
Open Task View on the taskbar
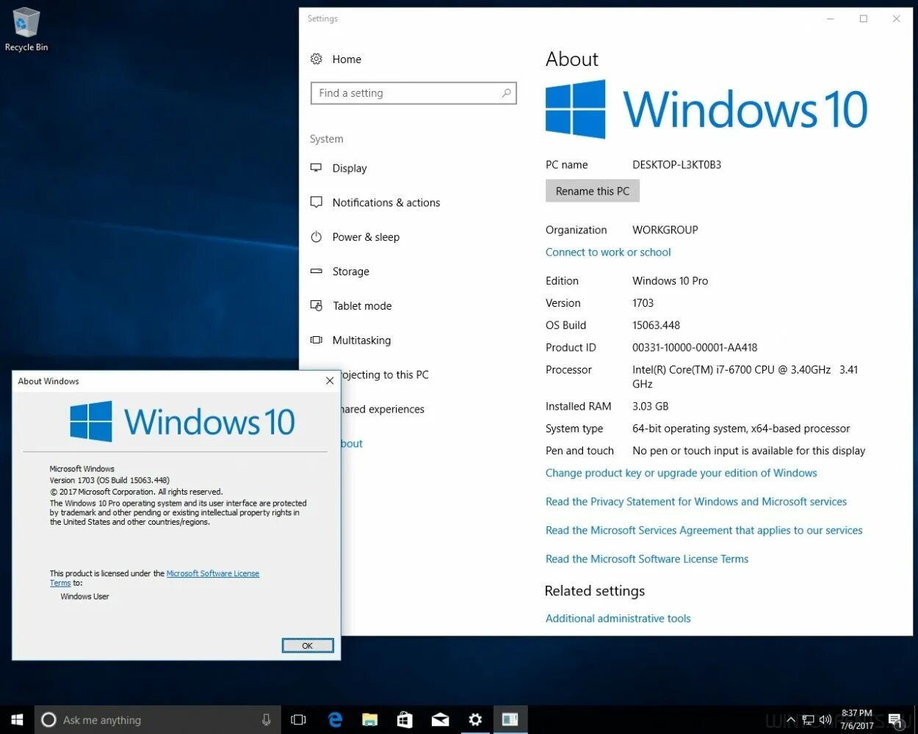[x=298, y=720]
